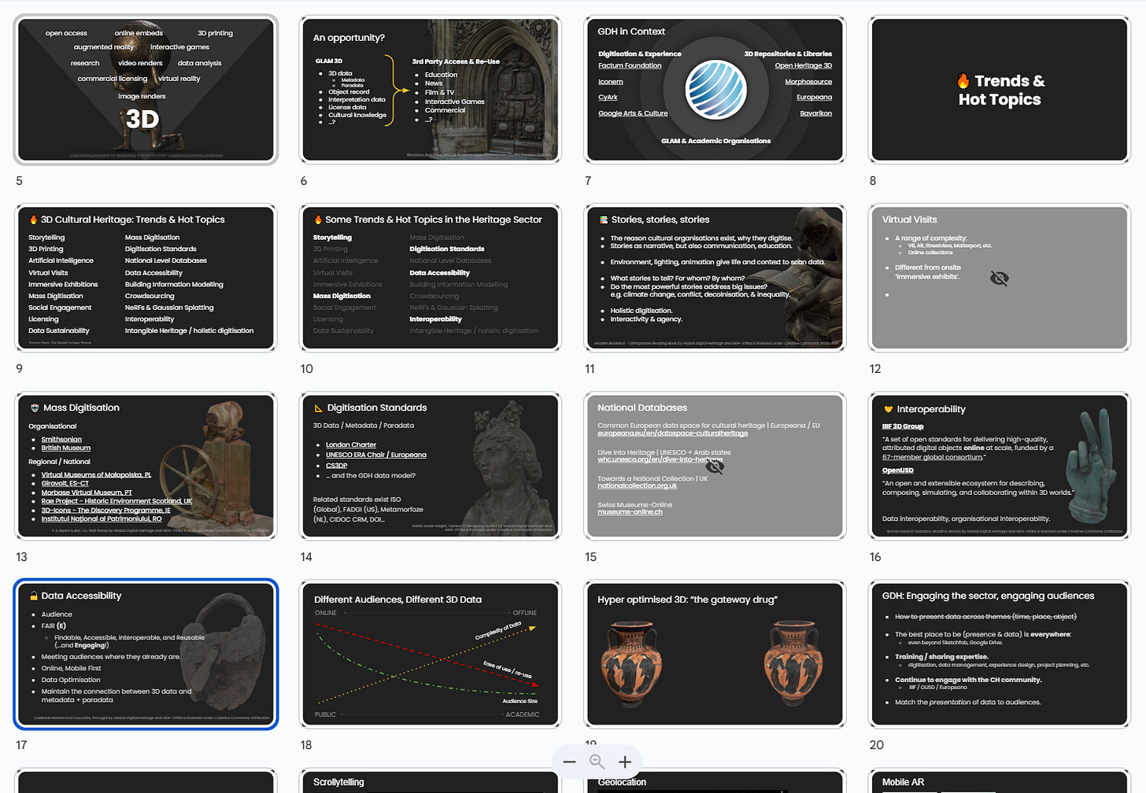Select slide 5 with the large 3D title

pos(146,90)
